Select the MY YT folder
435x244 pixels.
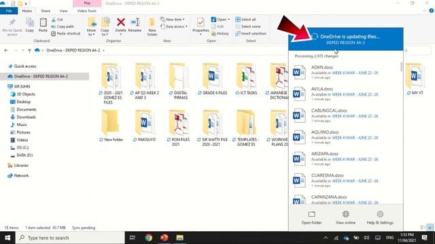click(415, 79)
